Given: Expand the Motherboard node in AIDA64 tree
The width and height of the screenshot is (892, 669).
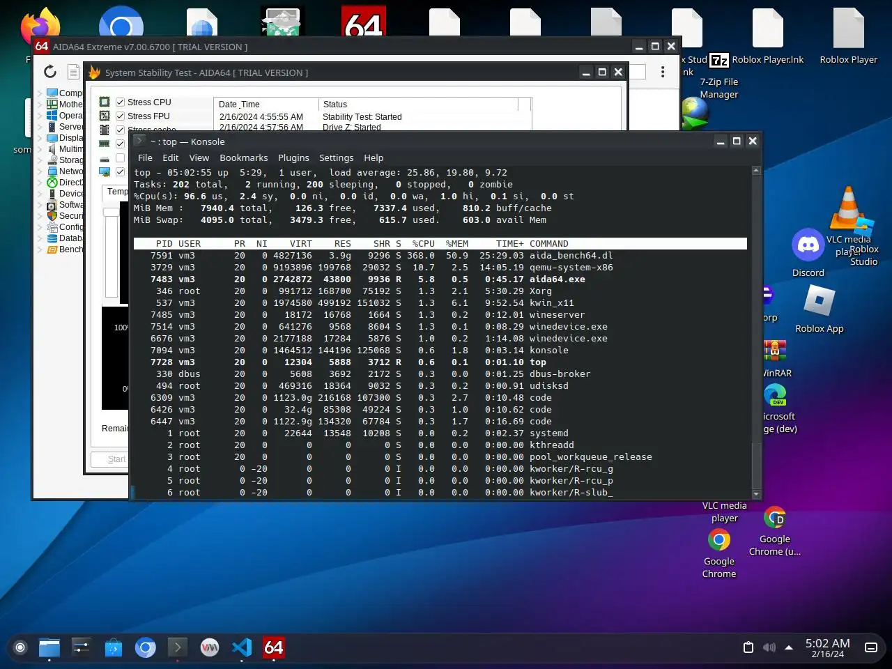Looking at the screenshot, I should click(40, 104).
